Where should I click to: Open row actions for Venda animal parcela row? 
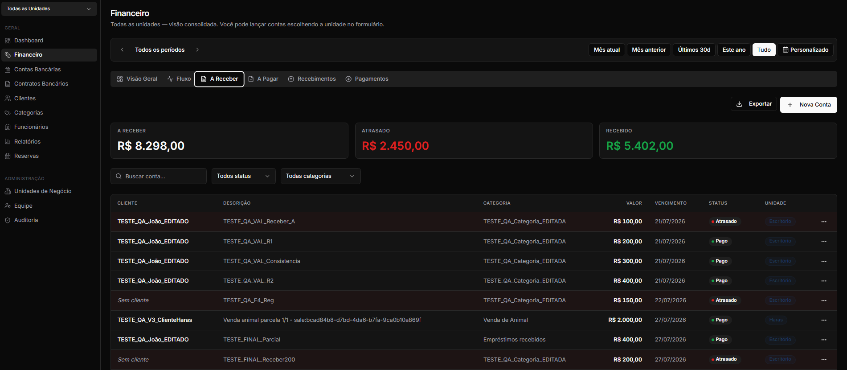[x=824, y=320]
